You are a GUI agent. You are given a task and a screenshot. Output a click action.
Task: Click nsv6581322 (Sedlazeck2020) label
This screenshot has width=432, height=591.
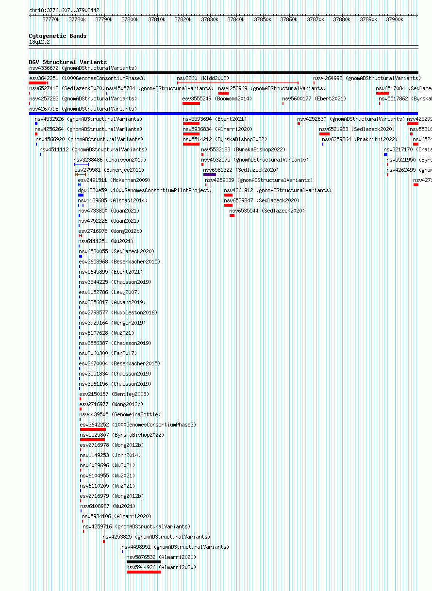click(241, 170)
